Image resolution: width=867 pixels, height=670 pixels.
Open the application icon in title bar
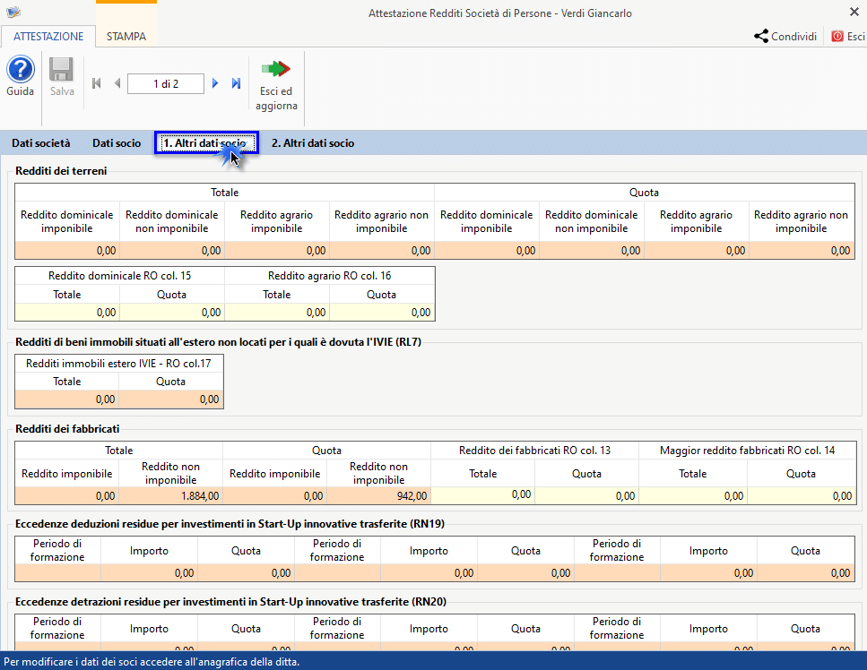coord(13,13)
